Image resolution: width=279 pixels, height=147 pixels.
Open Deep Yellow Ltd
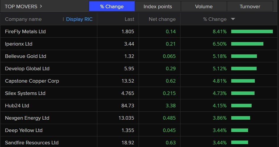pos(24,130)
